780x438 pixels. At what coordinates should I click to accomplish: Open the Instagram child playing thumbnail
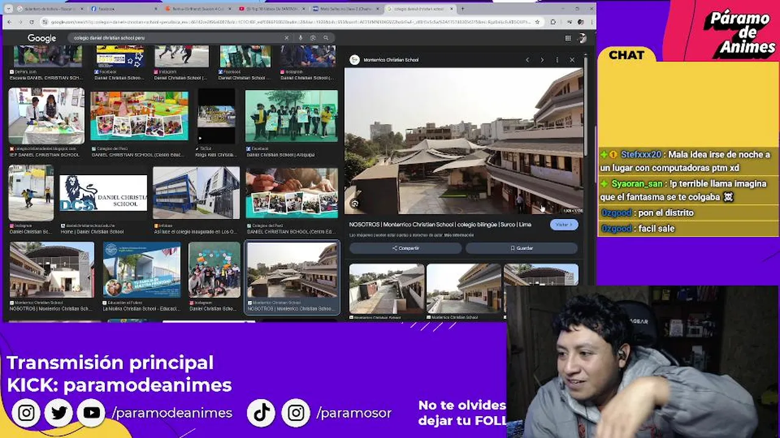(31, 193)
